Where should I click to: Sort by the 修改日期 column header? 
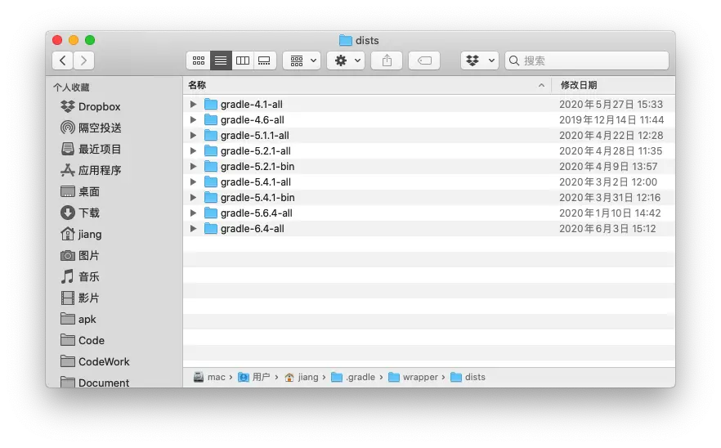pos(613,85)
